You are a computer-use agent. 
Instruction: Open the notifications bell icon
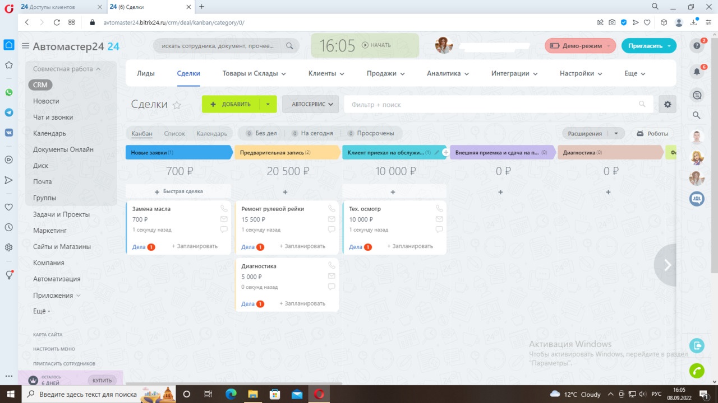[x=697, y=72]
